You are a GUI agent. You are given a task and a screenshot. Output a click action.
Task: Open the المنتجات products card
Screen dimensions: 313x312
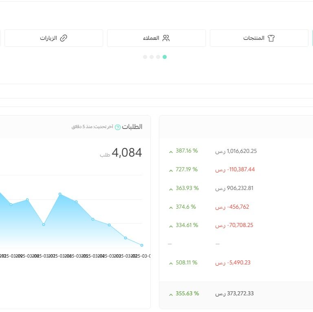(259, 38)
